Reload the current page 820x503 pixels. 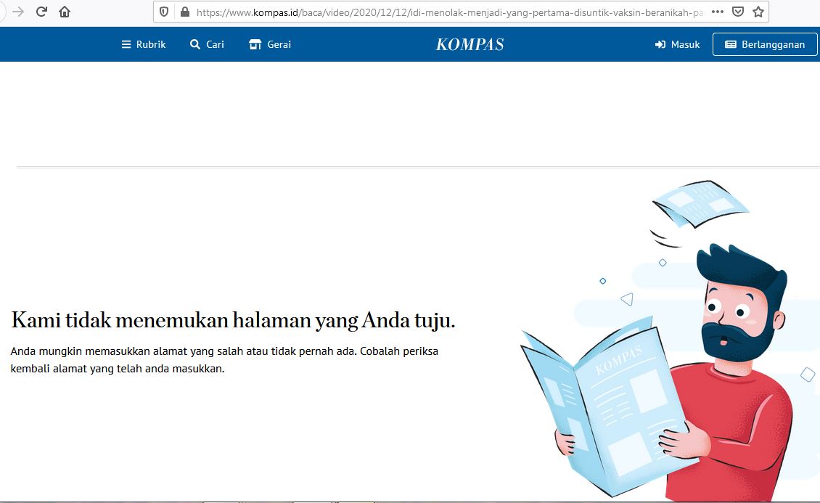pos(41,12)
